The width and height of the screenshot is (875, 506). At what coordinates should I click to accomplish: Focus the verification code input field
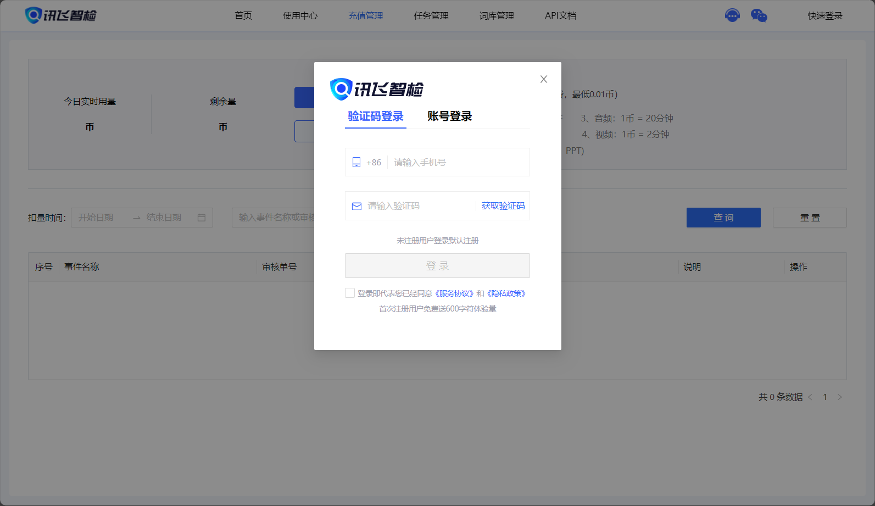tap(419, 206)
